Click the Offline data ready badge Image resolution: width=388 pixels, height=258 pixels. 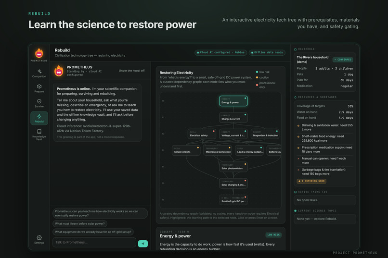click(267, 52)
